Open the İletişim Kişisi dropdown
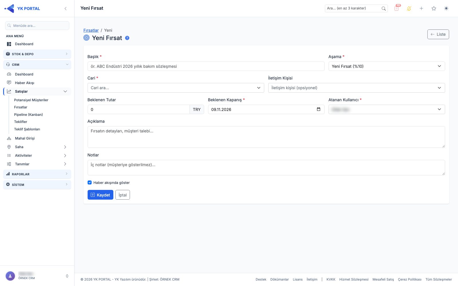 click(x=356, y=88)
